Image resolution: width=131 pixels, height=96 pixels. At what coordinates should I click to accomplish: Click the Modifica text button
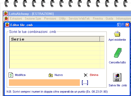point(20,75)
